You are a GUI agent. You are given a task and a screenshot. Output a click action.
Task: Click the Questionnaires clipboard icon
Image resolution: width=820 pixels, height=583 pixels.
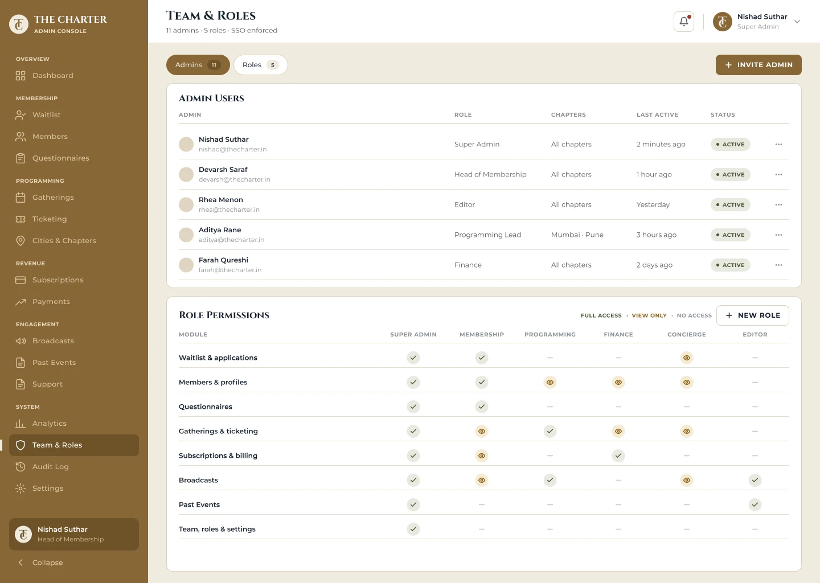[x=20, y=158]
